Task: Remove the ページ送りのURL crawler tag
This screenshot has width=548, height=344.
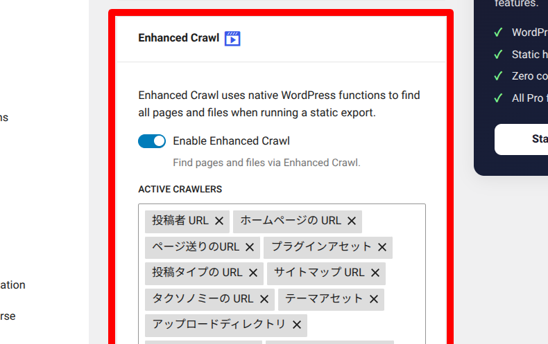Action: [x=250, y=247]
